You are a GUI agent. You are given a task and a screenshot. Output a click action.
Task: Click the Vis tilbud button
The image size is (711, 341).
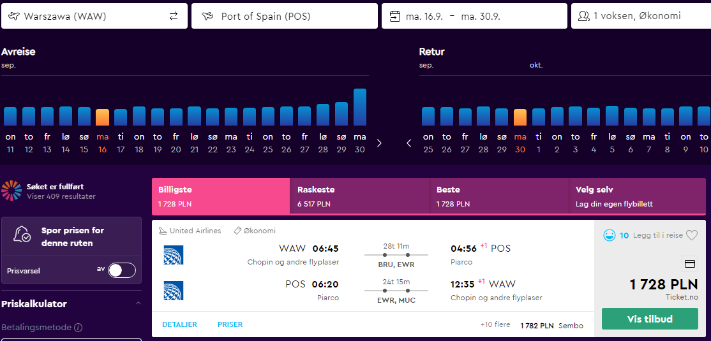pyautogui.click(x=650, y=319)
